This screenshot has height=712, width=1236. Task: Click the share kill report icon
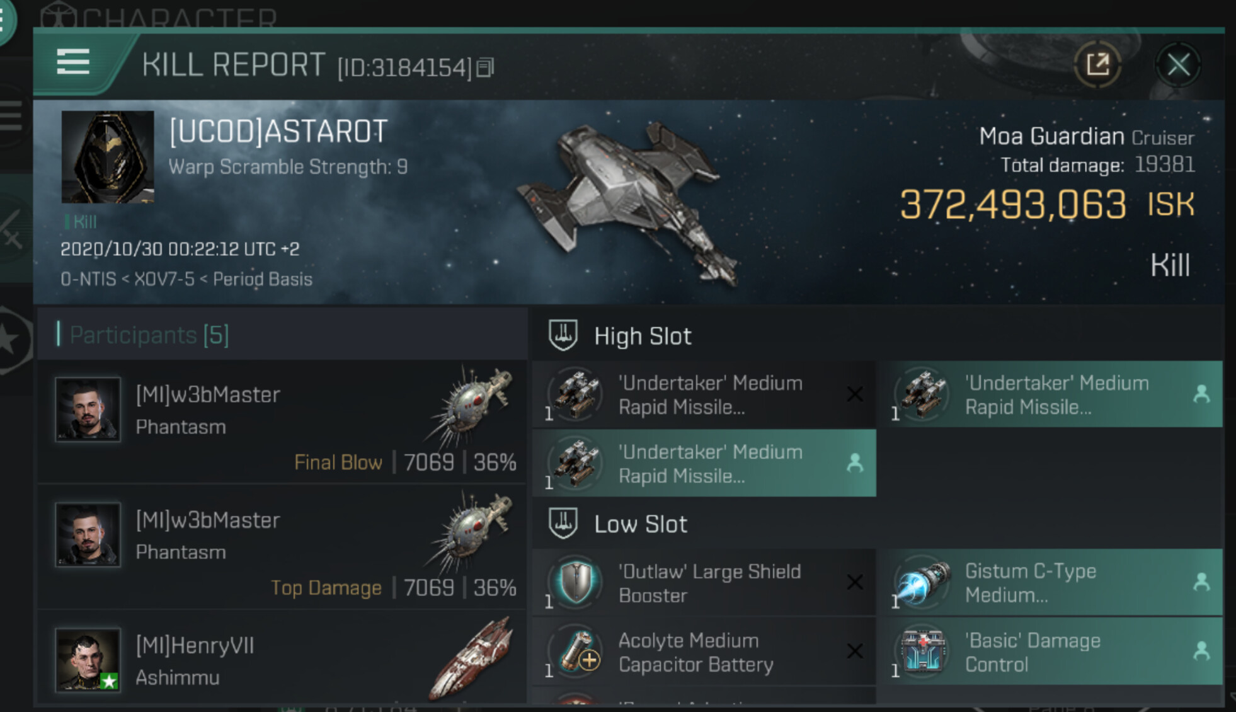point(1097,64)
